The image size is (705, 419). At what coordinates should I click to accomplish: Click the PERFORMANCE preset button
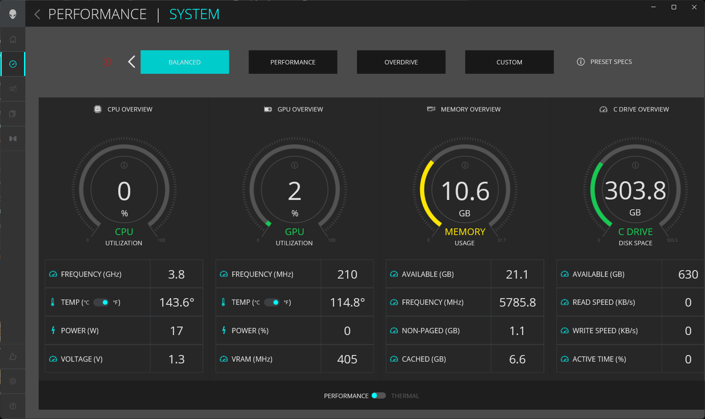[292, 62]
